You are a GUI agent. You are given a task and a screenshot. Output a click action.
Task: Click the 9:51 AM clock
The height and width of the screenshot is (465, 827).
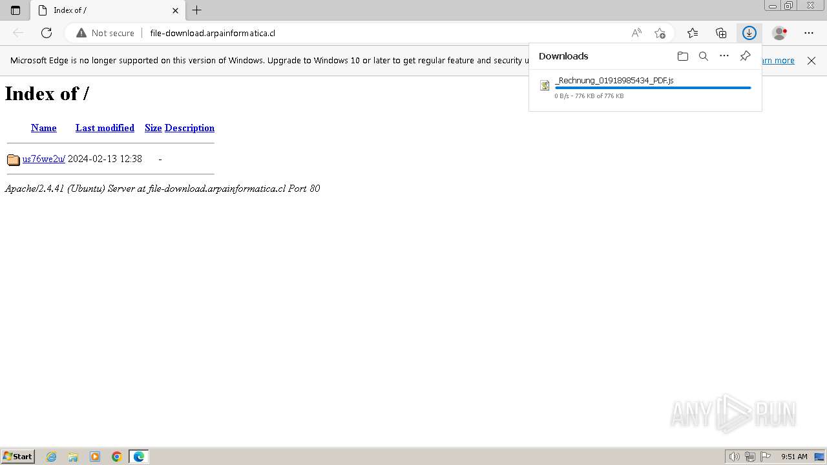[x=794, y=457]
